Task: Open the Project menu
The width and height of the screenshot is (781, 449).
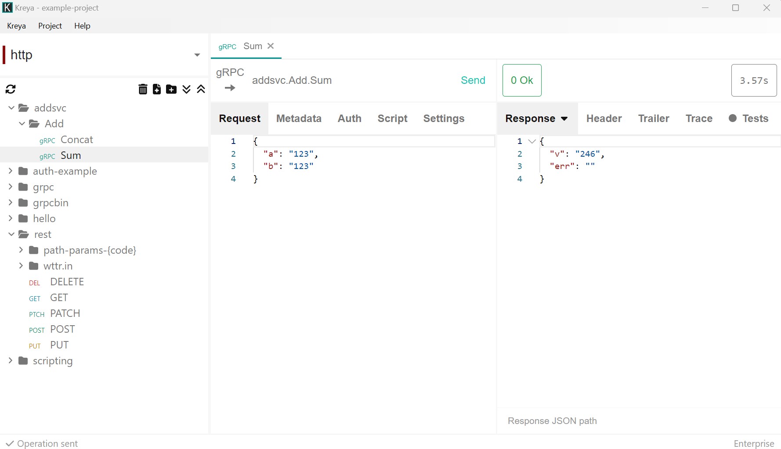Action: point(50,26)
